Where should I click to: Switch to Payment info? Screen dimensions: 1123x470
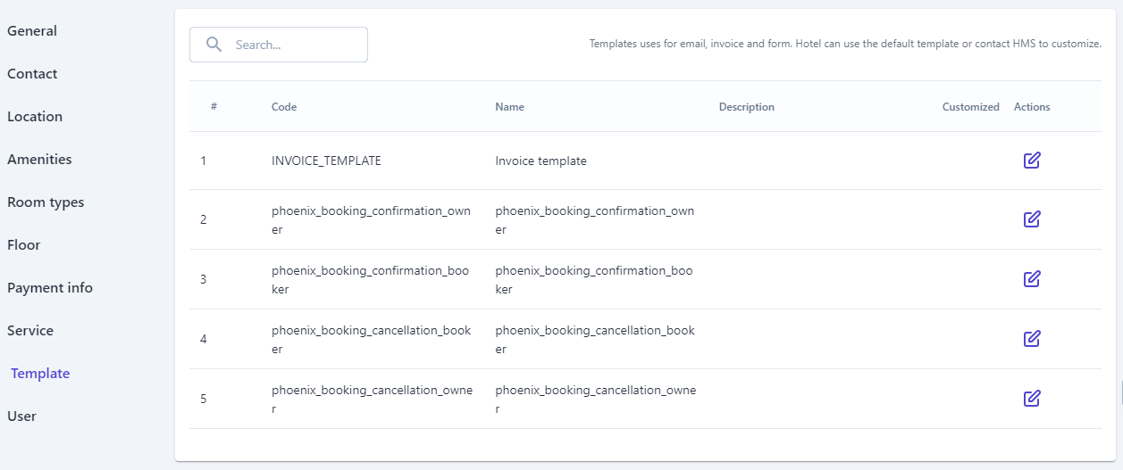click(50, 288)
